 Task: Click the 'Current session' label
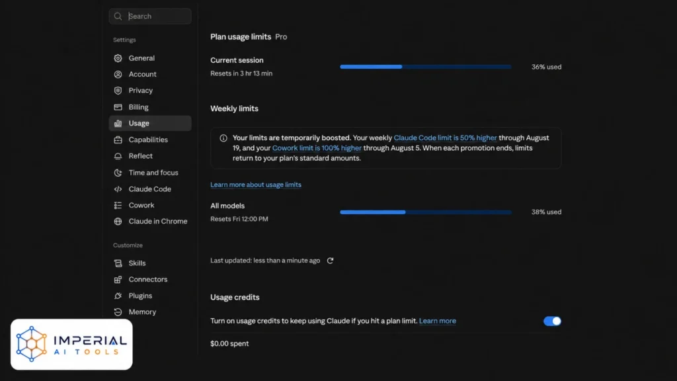[x=237, y=60]
